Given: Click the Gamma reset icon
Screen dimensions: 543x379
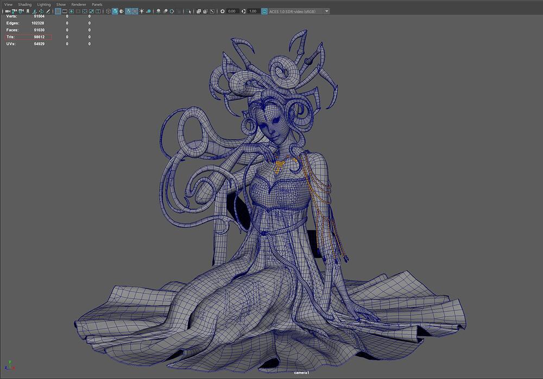Looking at the screenshot, I should (243, 11).
